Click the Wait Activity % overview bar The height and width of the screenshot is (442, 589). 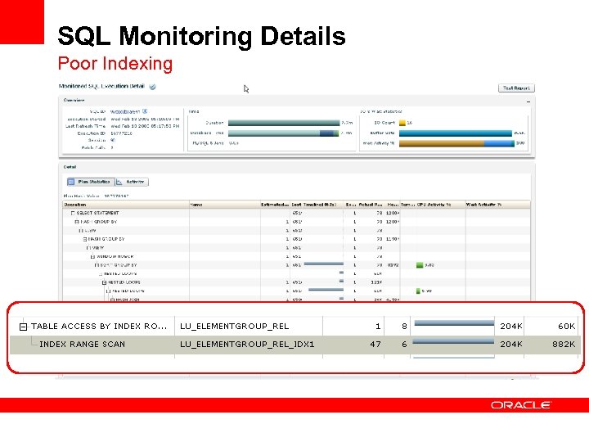pyautogui.click(x=456, y=143)
